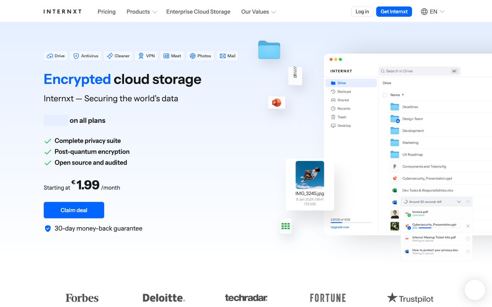Click the Search in Drive field

(x=419, y=71)
